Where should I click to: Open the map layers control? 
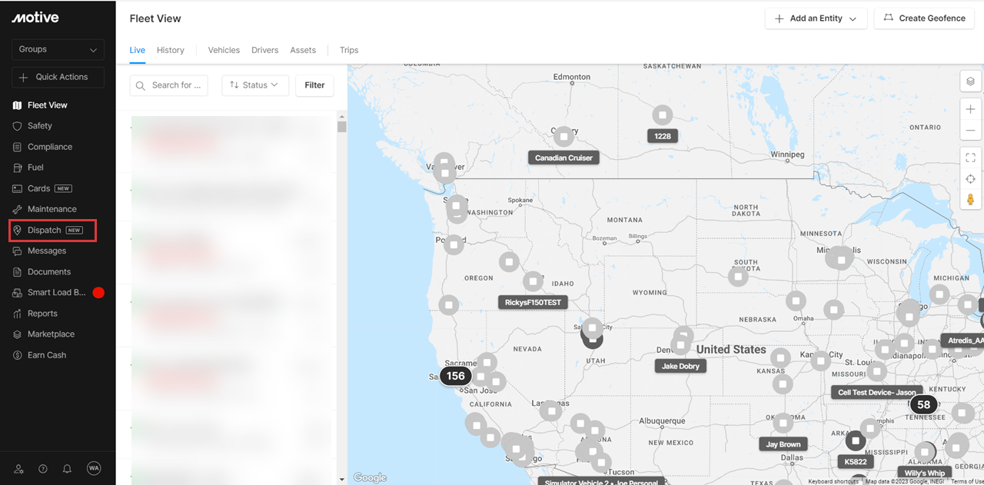point(970,81)
